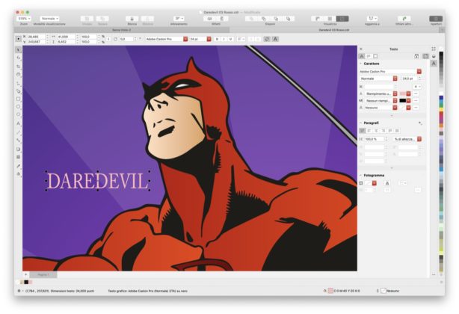Toggle Bold in the property bar
Image resolution: width=459 pixels, height=314 pixels.
point(217,39)
